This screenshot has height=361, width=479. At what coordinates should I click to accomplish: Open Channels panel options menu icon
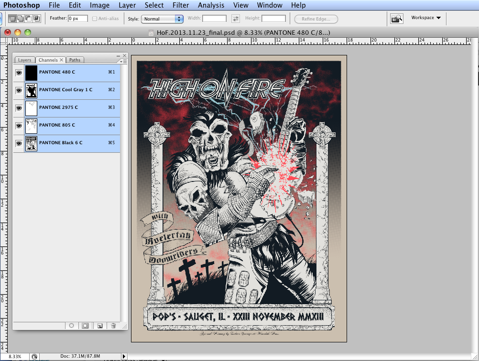click(x=123, y=61)
